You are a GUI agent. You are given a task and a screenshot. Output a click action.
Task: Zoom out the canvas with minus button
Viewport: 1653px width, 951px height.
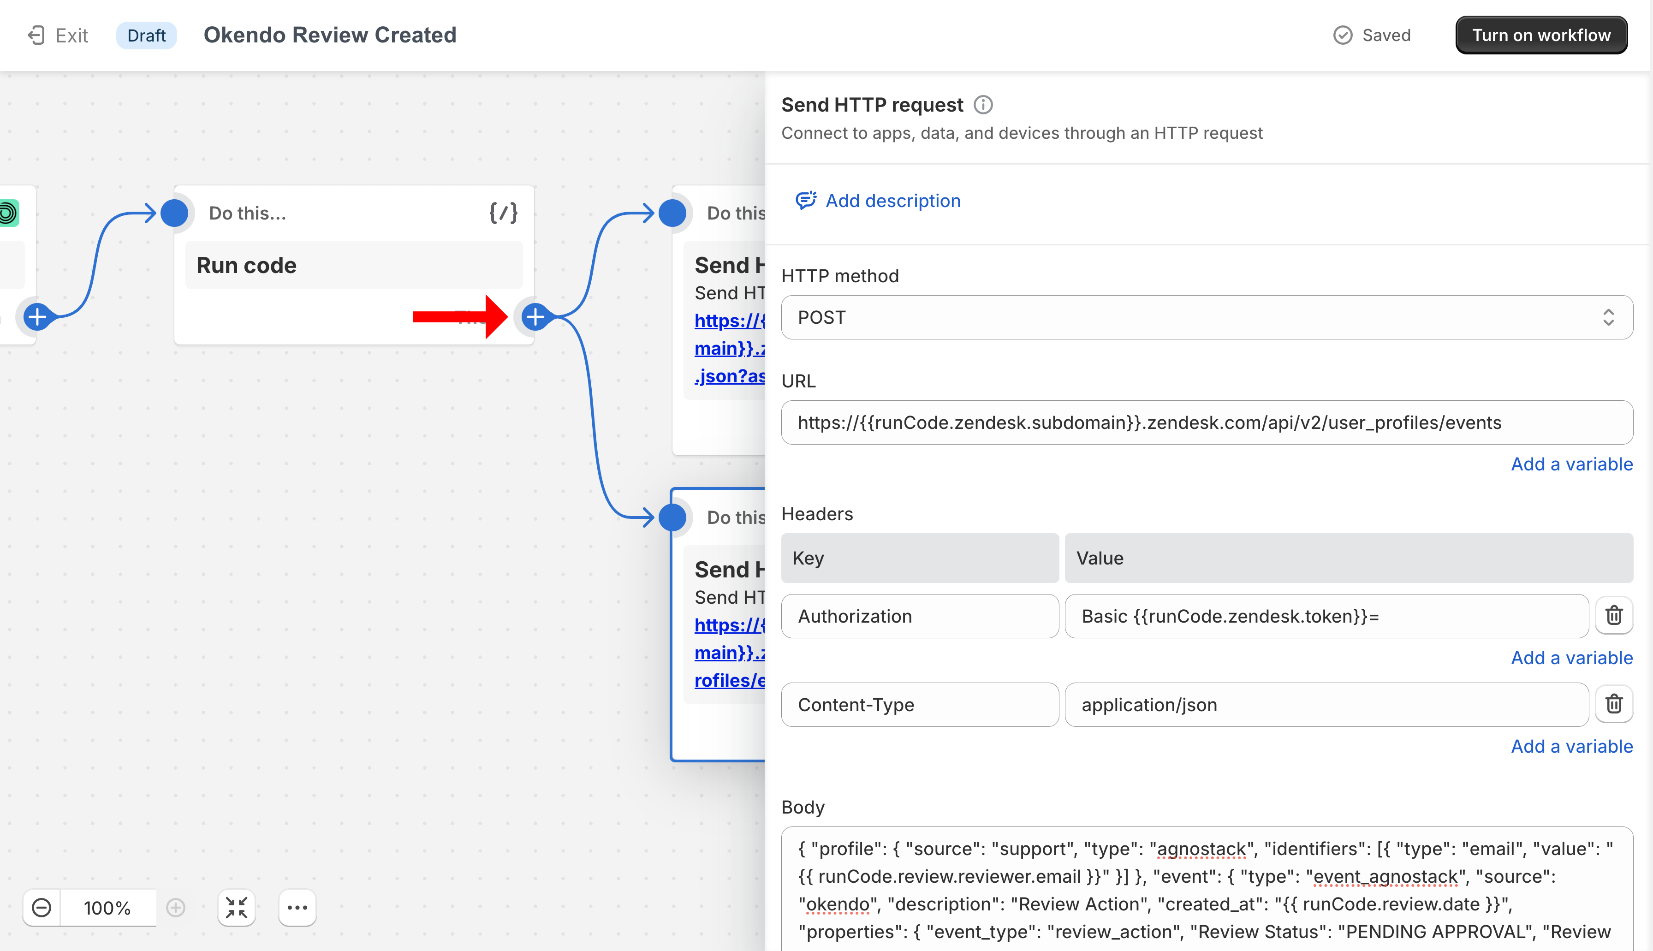42,907
